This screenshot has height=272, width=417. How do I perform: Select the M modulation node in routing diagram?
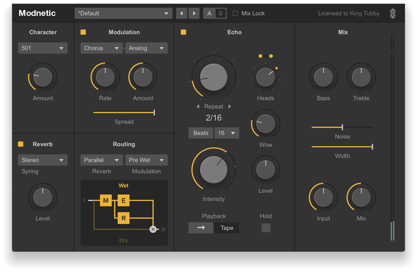tap(106, 200)
